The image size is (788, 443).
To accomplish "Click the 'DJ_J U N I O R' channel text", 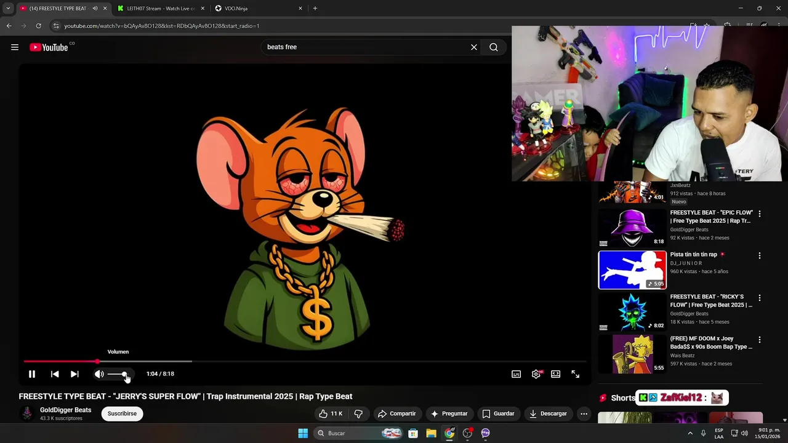I will [x=686, y=263].
